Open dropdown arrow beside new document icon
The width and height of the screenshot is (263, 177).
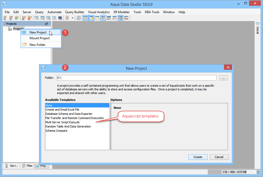(x=73, y=18)
